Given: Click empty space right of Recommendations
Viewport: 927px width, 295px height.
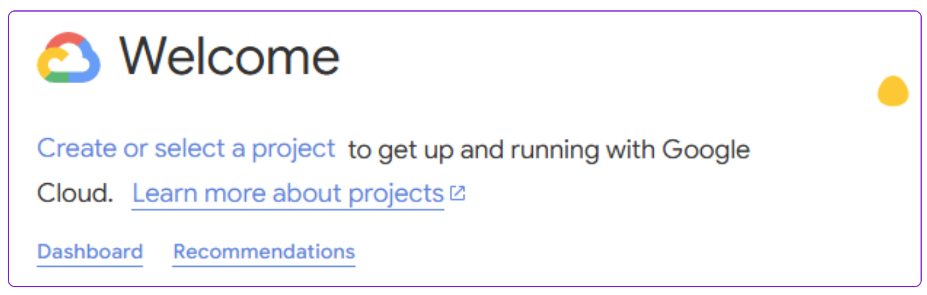Looking at the screenshot, I should pos(583,251).
